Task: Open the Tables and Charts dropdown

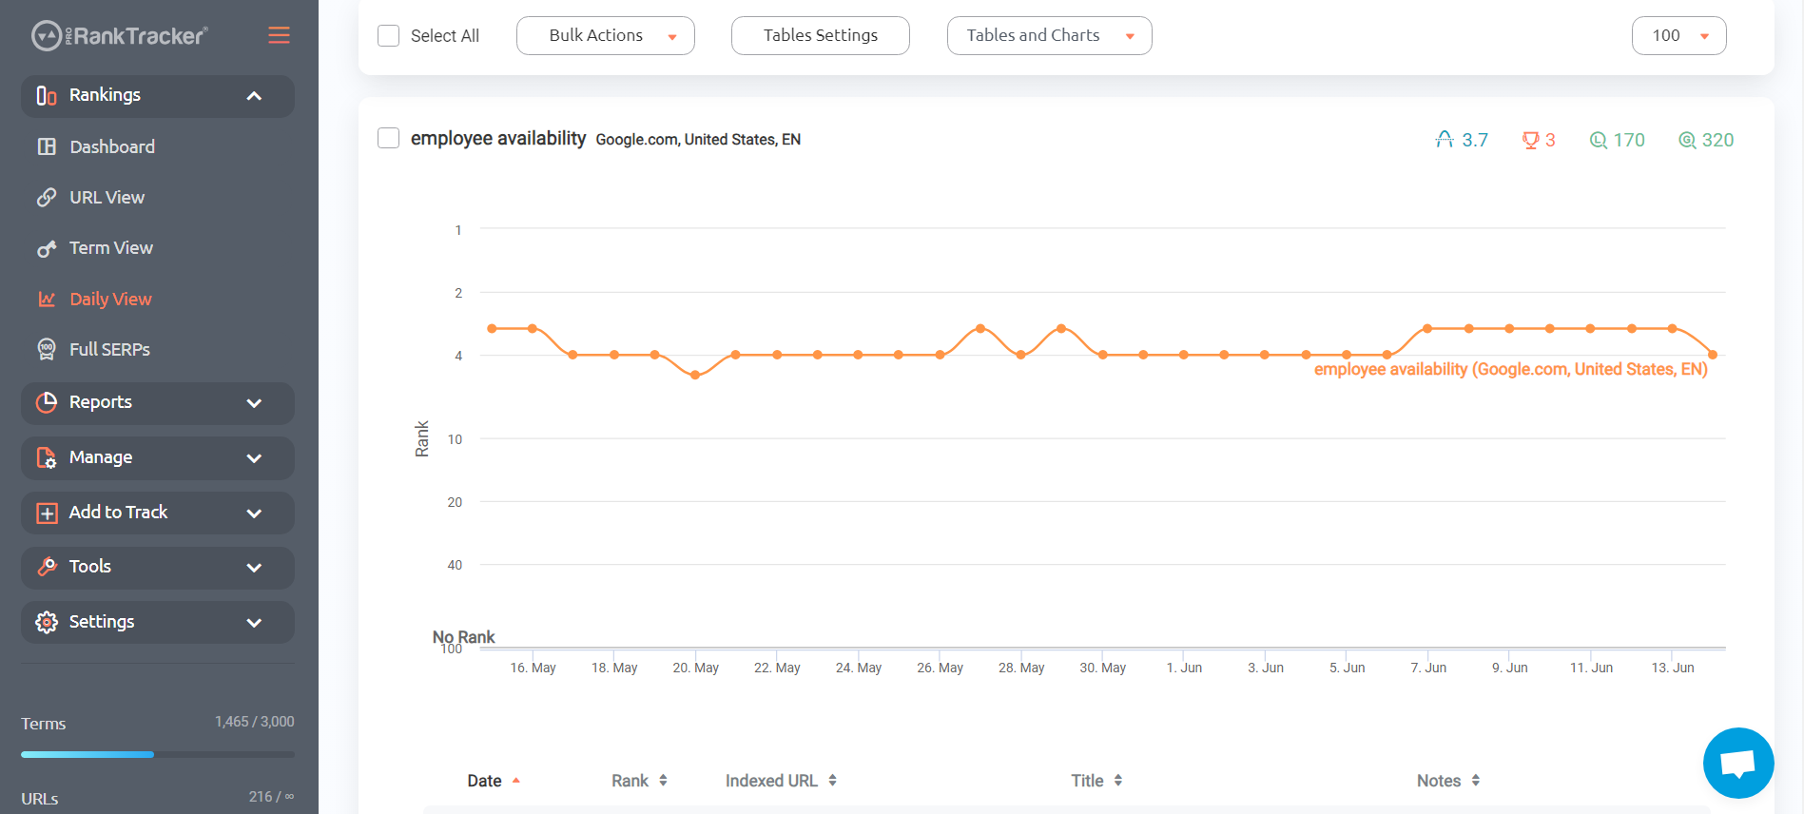Action: (x=1049, y=35)
